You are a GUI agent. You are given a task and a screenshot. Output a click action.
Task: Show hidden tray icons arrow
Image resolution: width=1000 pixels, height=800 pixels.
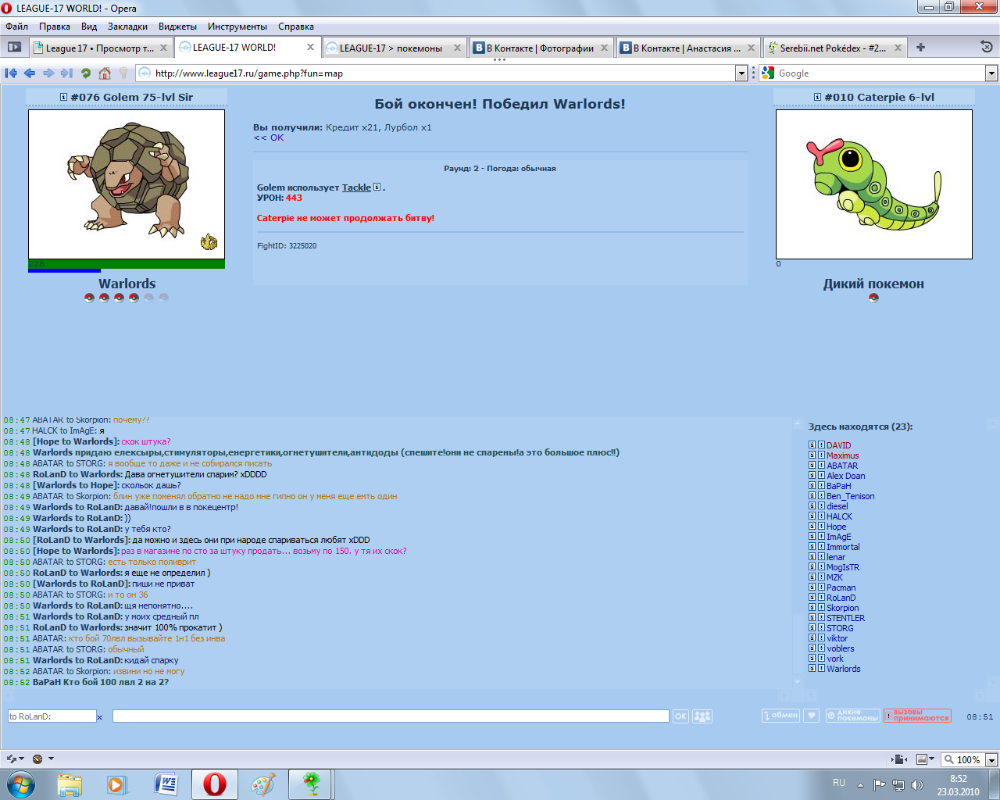(860, 785)
